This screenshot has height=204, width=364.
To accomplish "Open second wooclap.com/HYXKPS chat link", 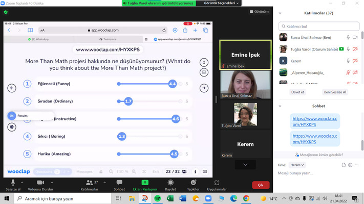I will click(x=315, y=139).
